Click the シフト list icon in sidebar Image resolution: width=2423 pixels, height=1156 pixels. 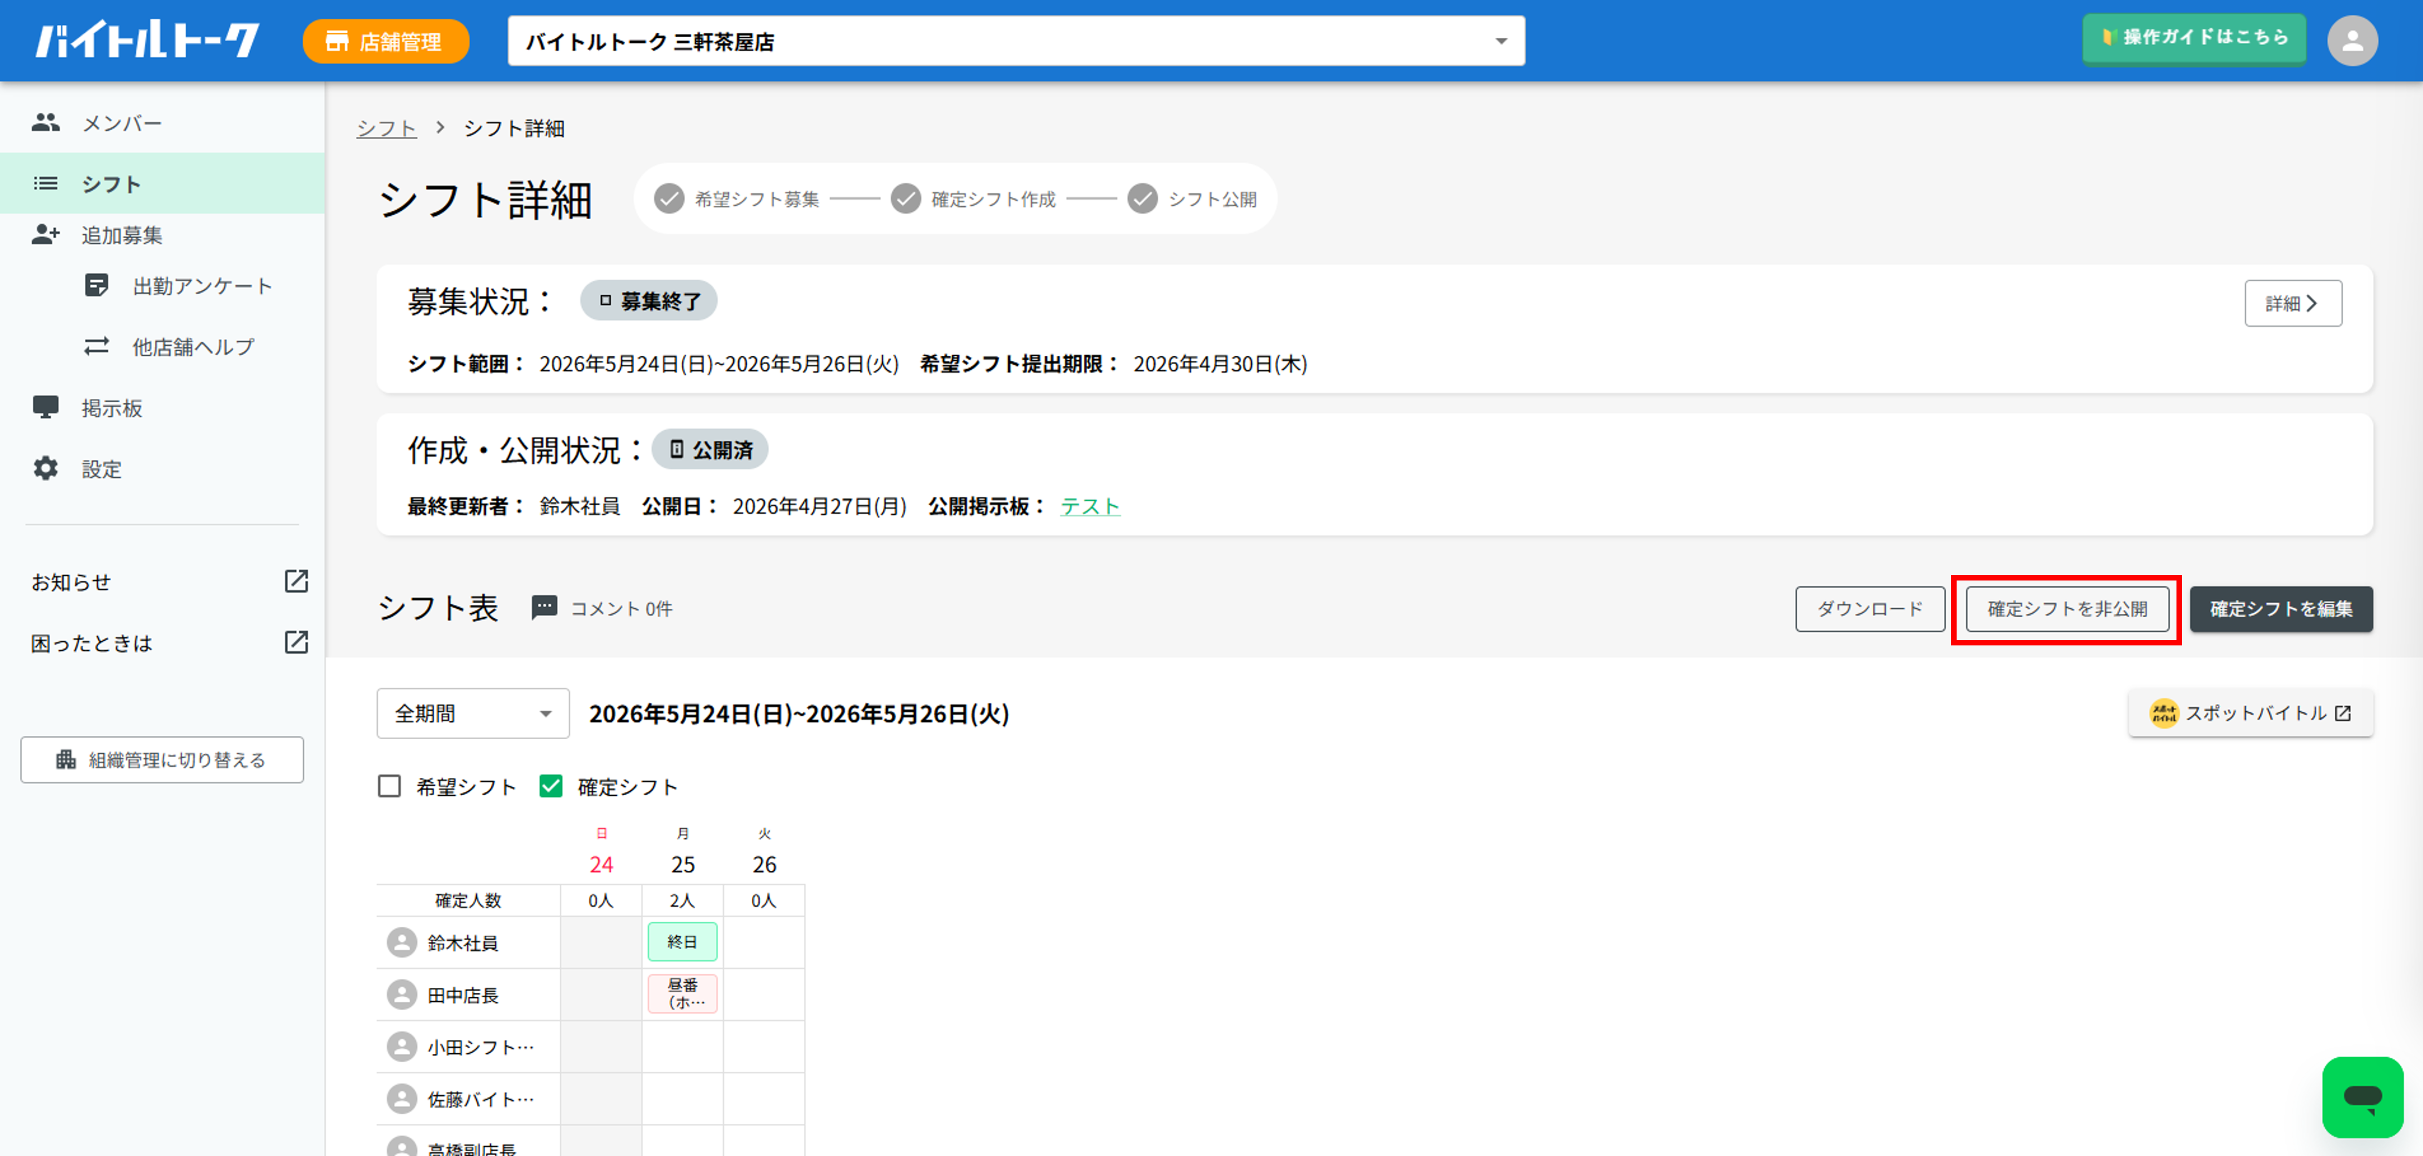(x=45, y=183)
